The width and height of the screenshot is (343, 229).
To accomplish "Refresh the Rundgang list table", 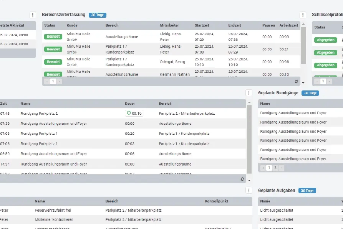I will coord(242,179).
